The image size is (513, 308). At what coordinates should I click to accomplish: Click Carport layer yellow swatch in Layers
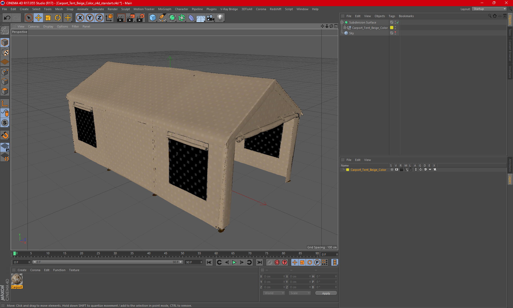[348, 170]
